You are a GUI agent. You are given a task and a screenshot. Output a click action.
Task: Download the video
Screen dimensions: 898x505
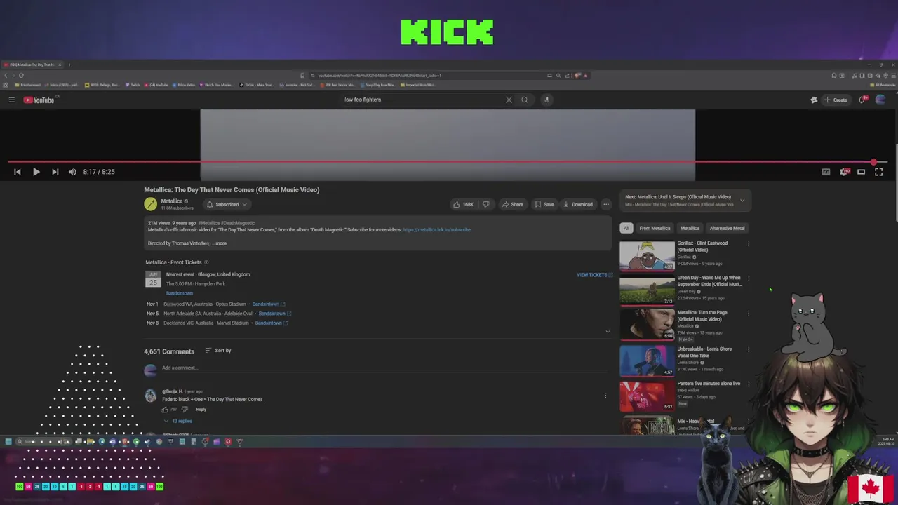578,204
